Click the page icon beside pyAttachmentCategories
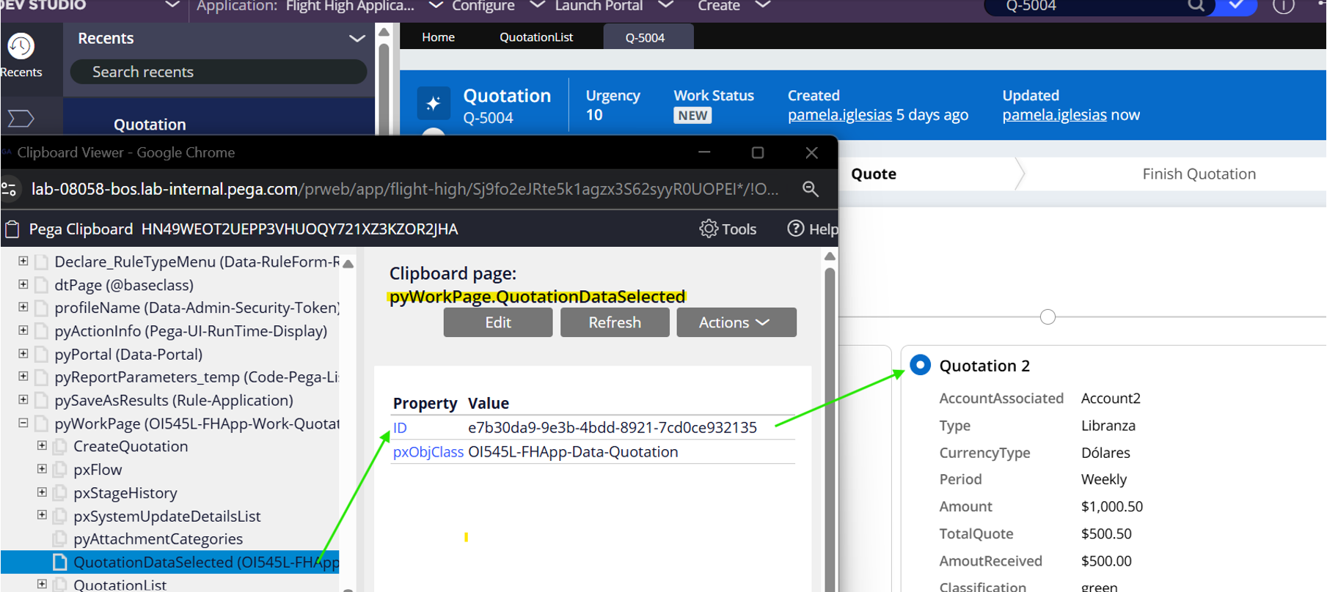The height and width of the screenshot is (592, 1327). pos(60,539)
